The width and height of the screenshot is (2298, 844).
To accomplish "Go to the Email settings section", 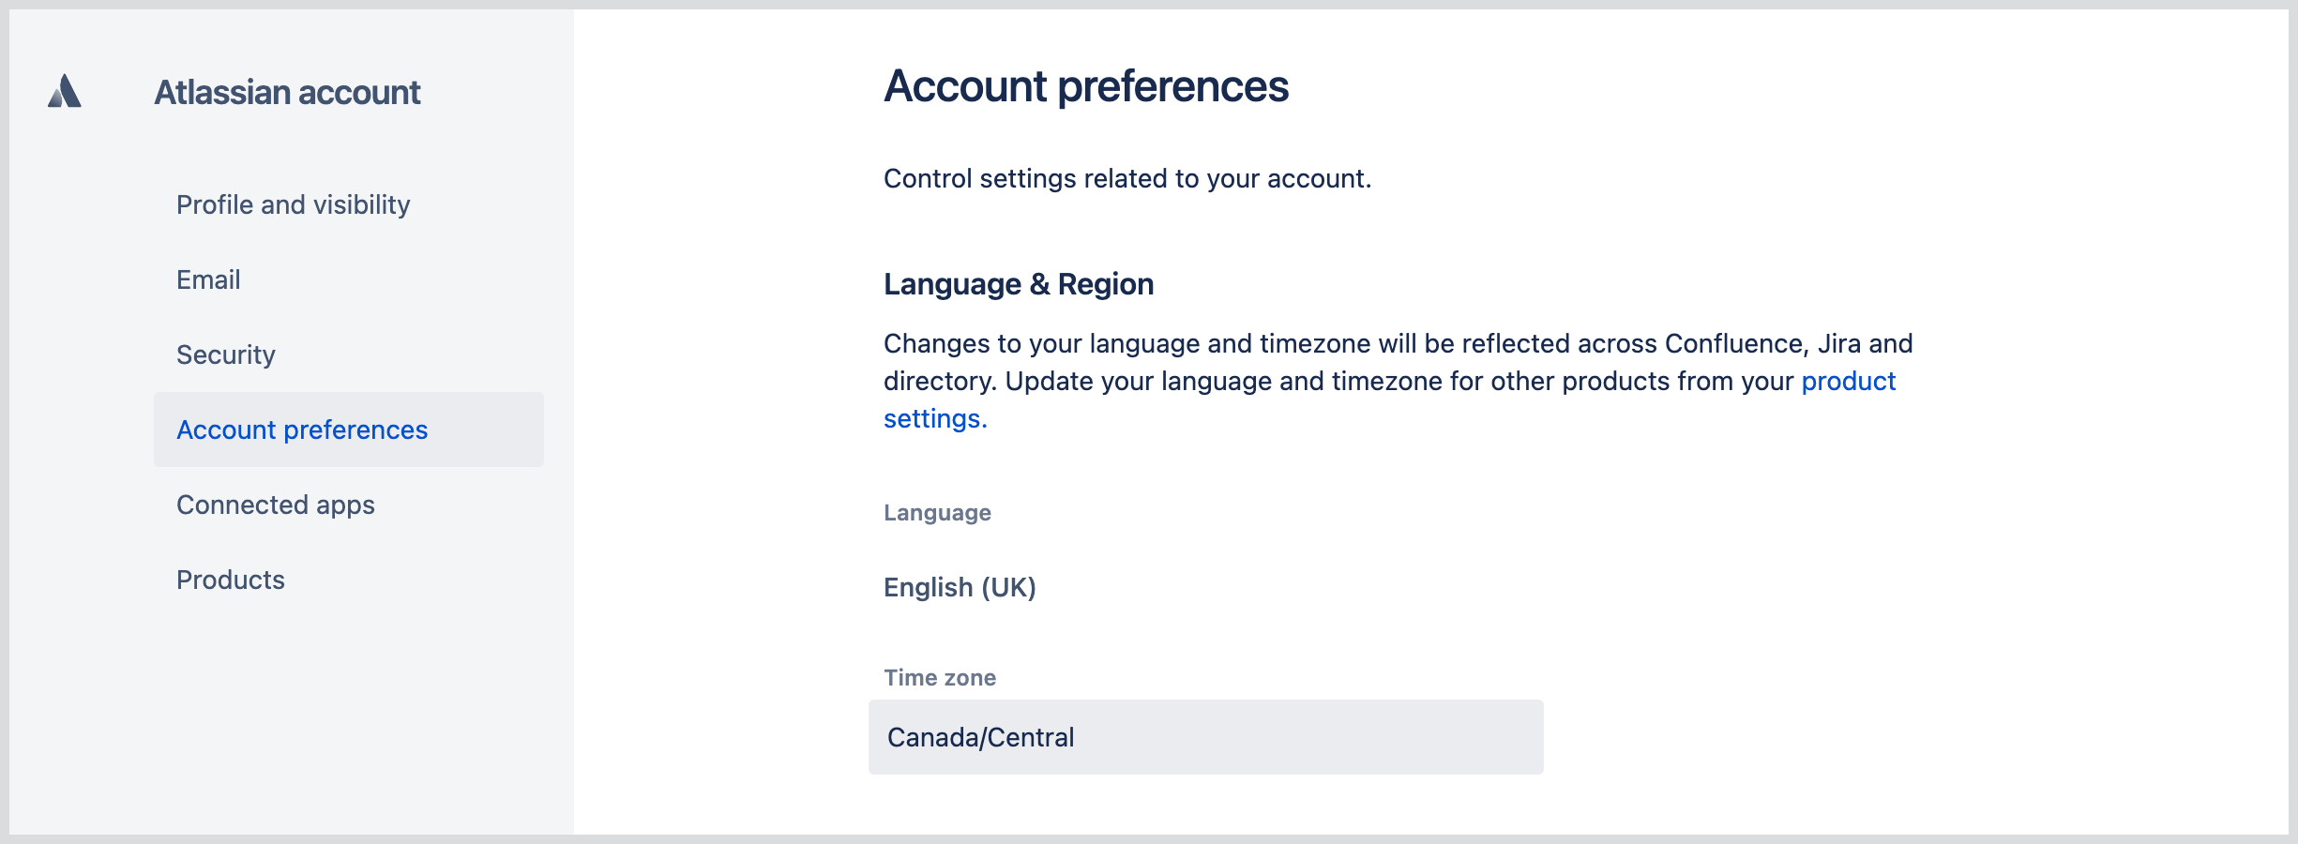I will [207, 279].
